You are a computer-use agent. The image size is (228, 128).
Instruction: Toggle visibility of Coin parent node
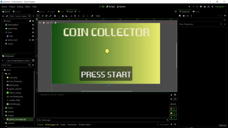pos(33,32)
